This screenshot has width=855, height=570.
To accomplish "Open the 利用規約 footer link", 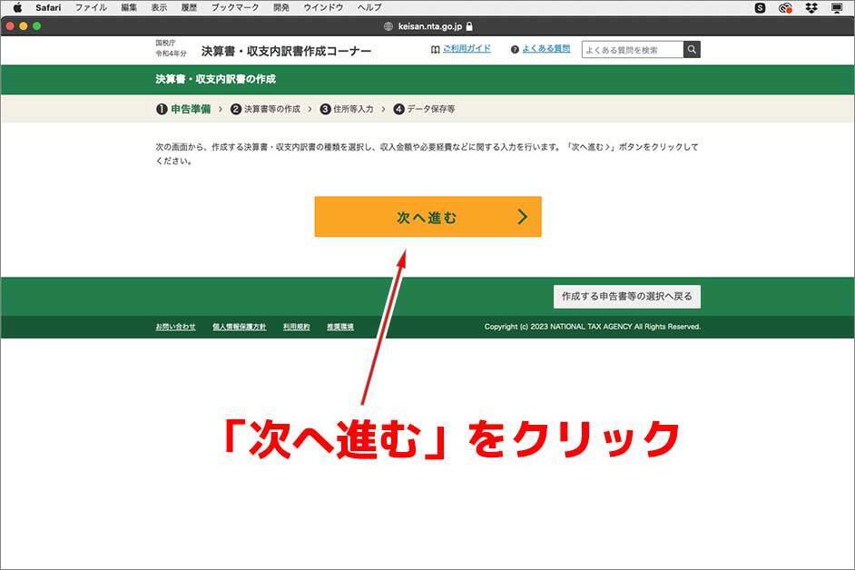I will coord(296,326).
